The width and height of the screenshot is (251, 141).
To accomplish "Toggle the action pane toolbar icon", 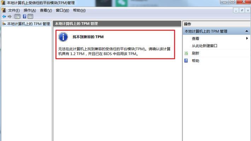I will [x=30, y=17].
